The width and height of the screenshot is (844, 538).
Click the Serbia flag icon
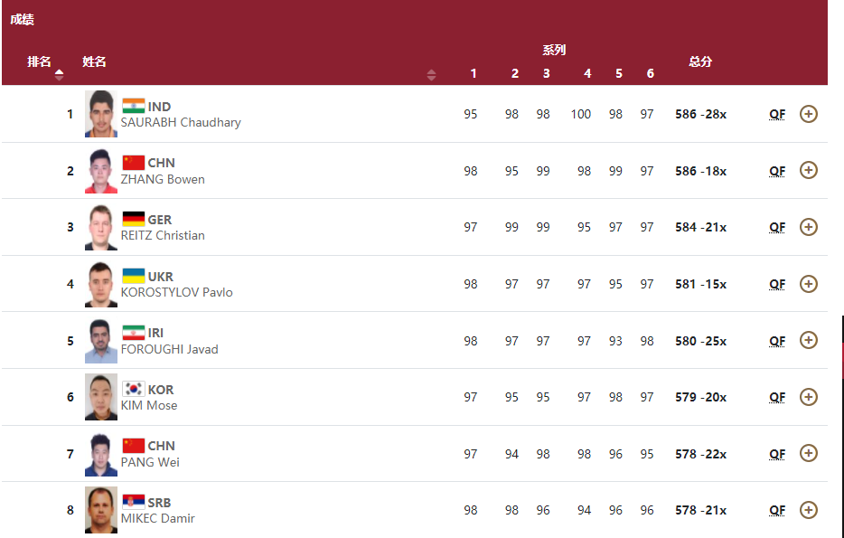tap(134, 502)
